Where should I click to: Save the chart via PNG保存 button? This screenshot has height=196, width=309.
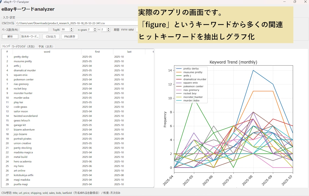click(70, 37)
